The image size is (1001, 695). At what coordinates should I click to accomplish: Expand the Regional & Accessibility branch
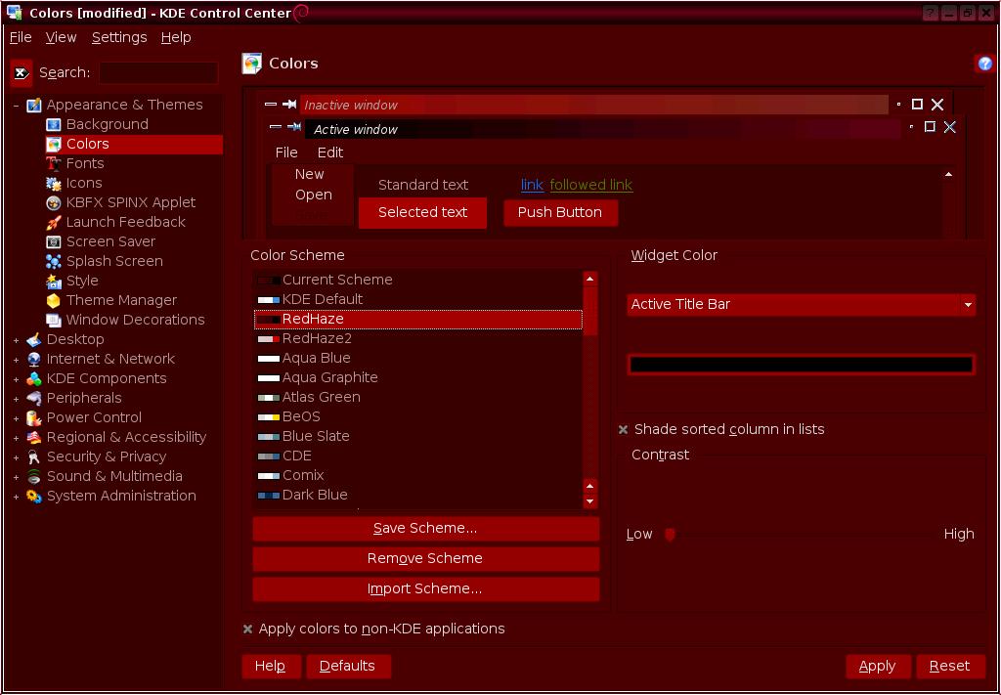click(16, 439)
